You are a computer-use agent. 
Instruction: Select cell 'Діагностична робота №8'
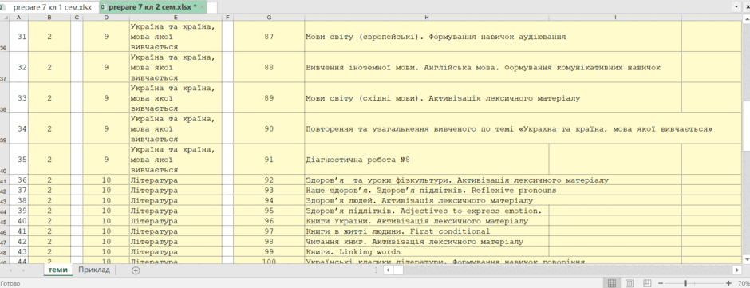tap(427, 160)
